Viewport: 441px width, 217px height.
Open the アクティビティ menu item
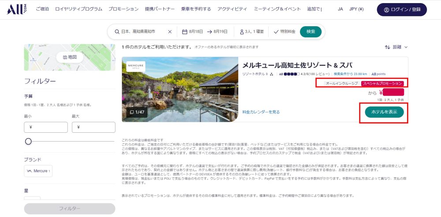232,9
